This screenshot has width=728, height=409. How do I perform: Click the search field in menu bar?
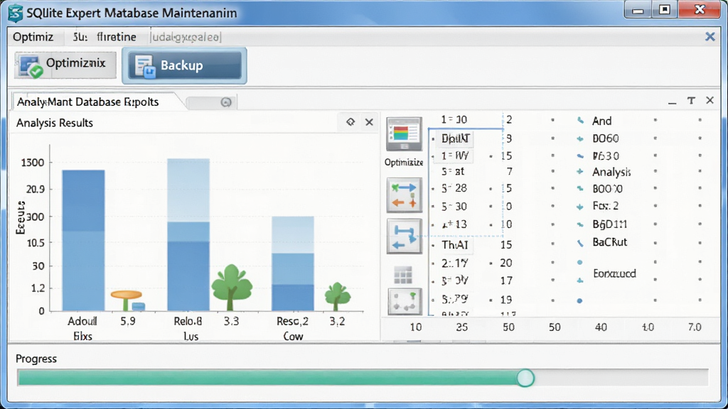coord(186,37)
